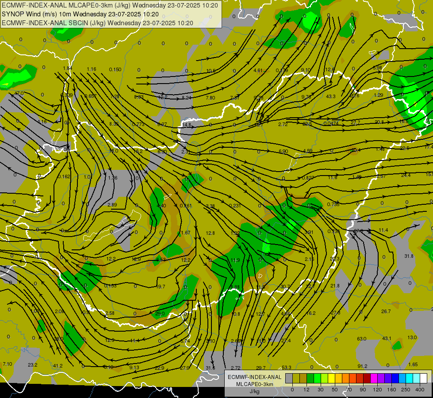
Task: Click the map value 47.0
Action: (19, 94)
